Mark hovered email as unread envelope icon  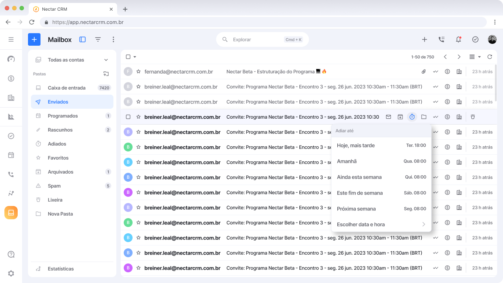pos(388,117)
